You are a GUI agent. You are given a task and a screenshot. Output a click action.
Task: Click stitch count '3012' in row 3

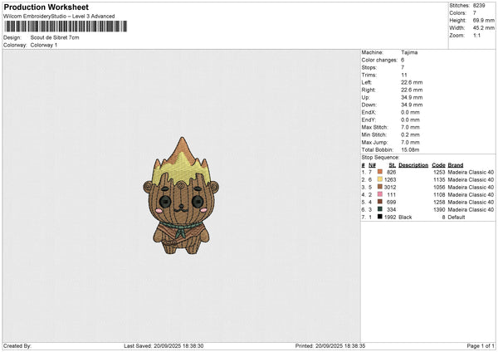click(x=390, y=187)
